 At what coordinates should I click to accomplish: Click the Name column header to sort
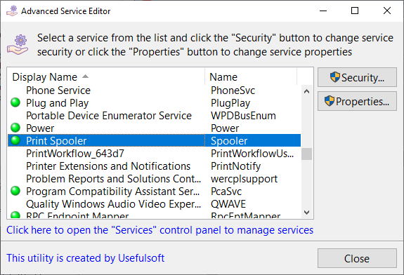251,77
